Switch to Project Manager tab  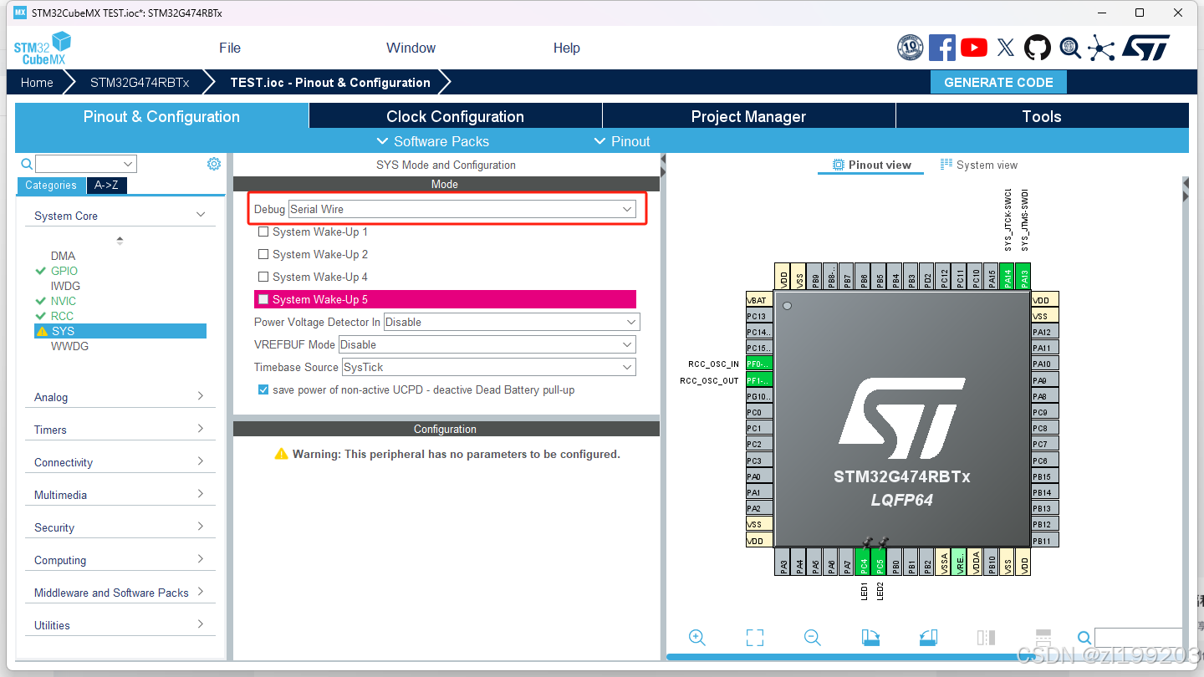748,116
